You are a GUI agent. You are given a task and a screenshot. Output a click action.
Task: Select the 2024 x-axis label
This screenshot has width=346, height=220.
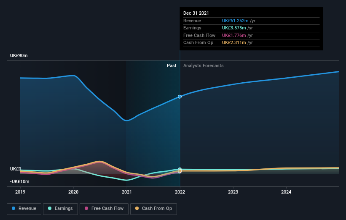[x=286, y=192]
